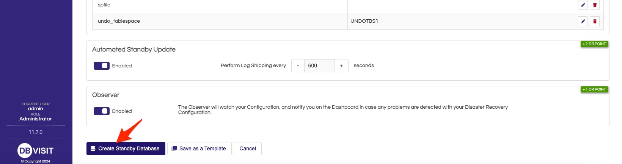Disable the Observer toggle
This screenshot has height=164, width=622.
pos(102,111)
